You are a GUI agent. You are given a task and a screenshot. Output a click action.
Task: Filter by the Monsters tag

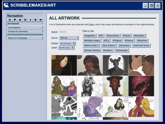108,51
